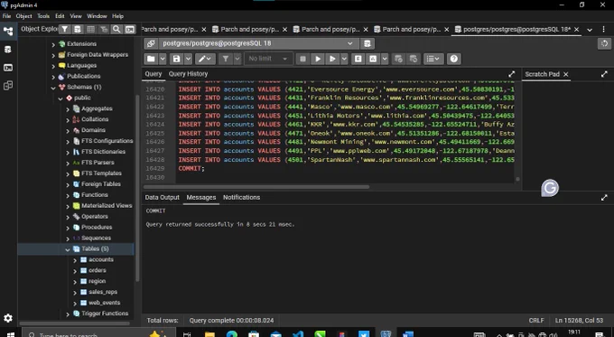This screenshot has width=614, height=337.
Task: Click the Rollback transaction icon
Action: 414,59
